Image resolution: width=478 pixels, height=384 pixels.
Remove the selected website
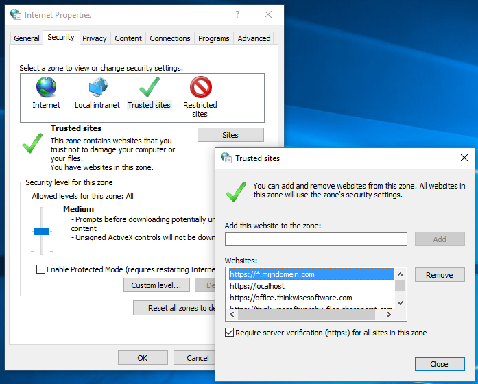(x=439, y=275)
